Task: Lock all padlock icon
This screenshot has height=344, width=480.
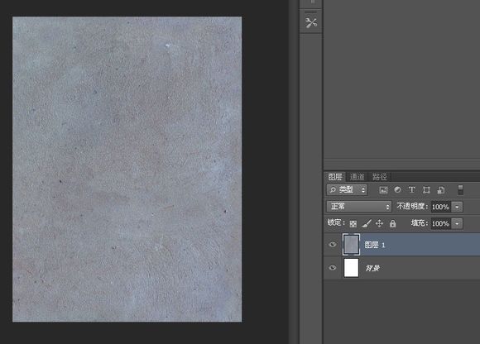Action: 393,223
